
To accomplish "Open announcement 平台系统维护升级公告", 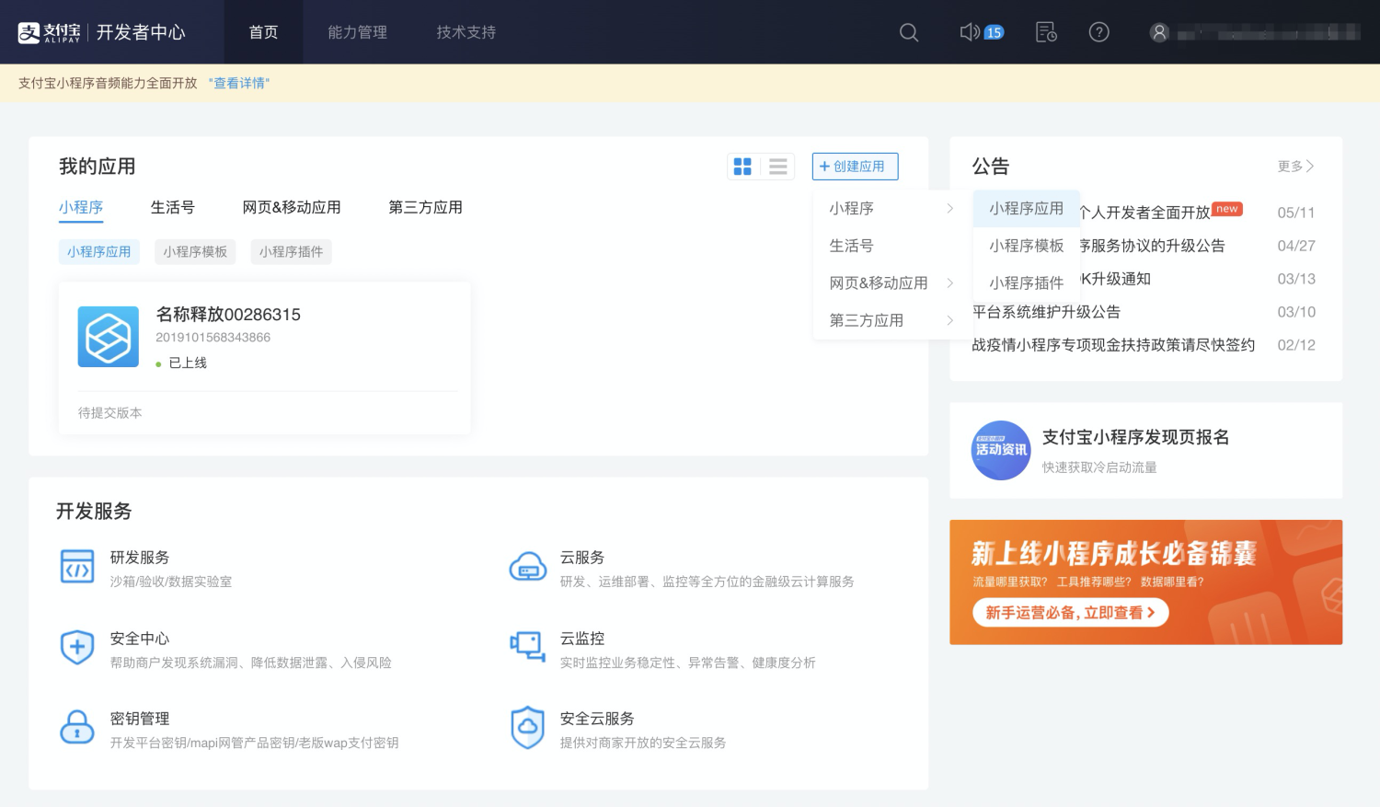I will [1046, 312].
